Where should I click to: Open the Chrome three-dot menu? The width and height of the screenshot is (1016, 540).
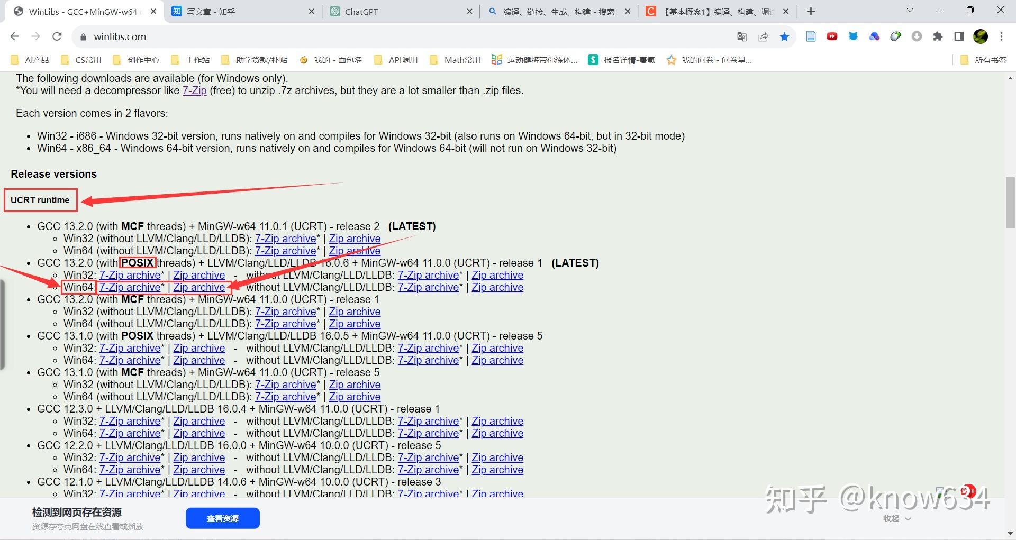(1001, 36)
